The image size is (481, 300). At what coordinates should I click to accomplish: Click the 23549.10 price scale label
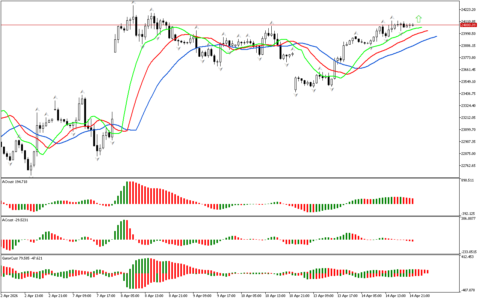[x=469, y=82]
